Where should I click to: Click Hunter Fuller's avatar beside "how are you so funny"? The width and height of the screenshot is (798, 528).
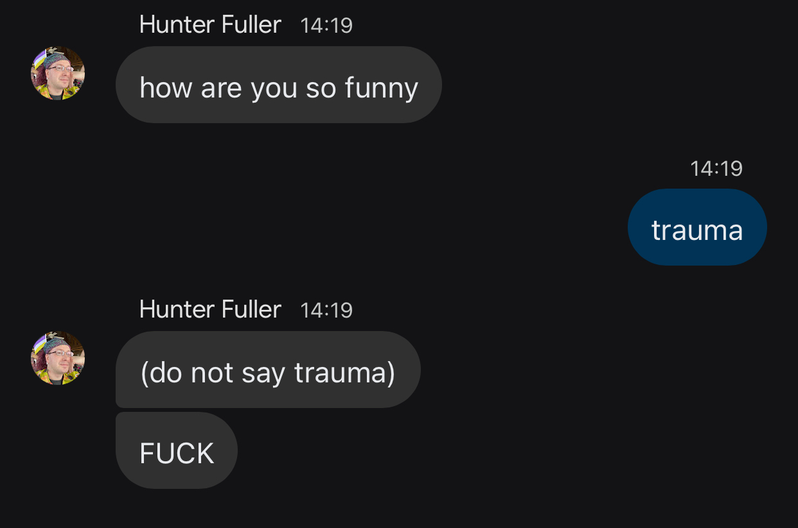tap(58, 73)
